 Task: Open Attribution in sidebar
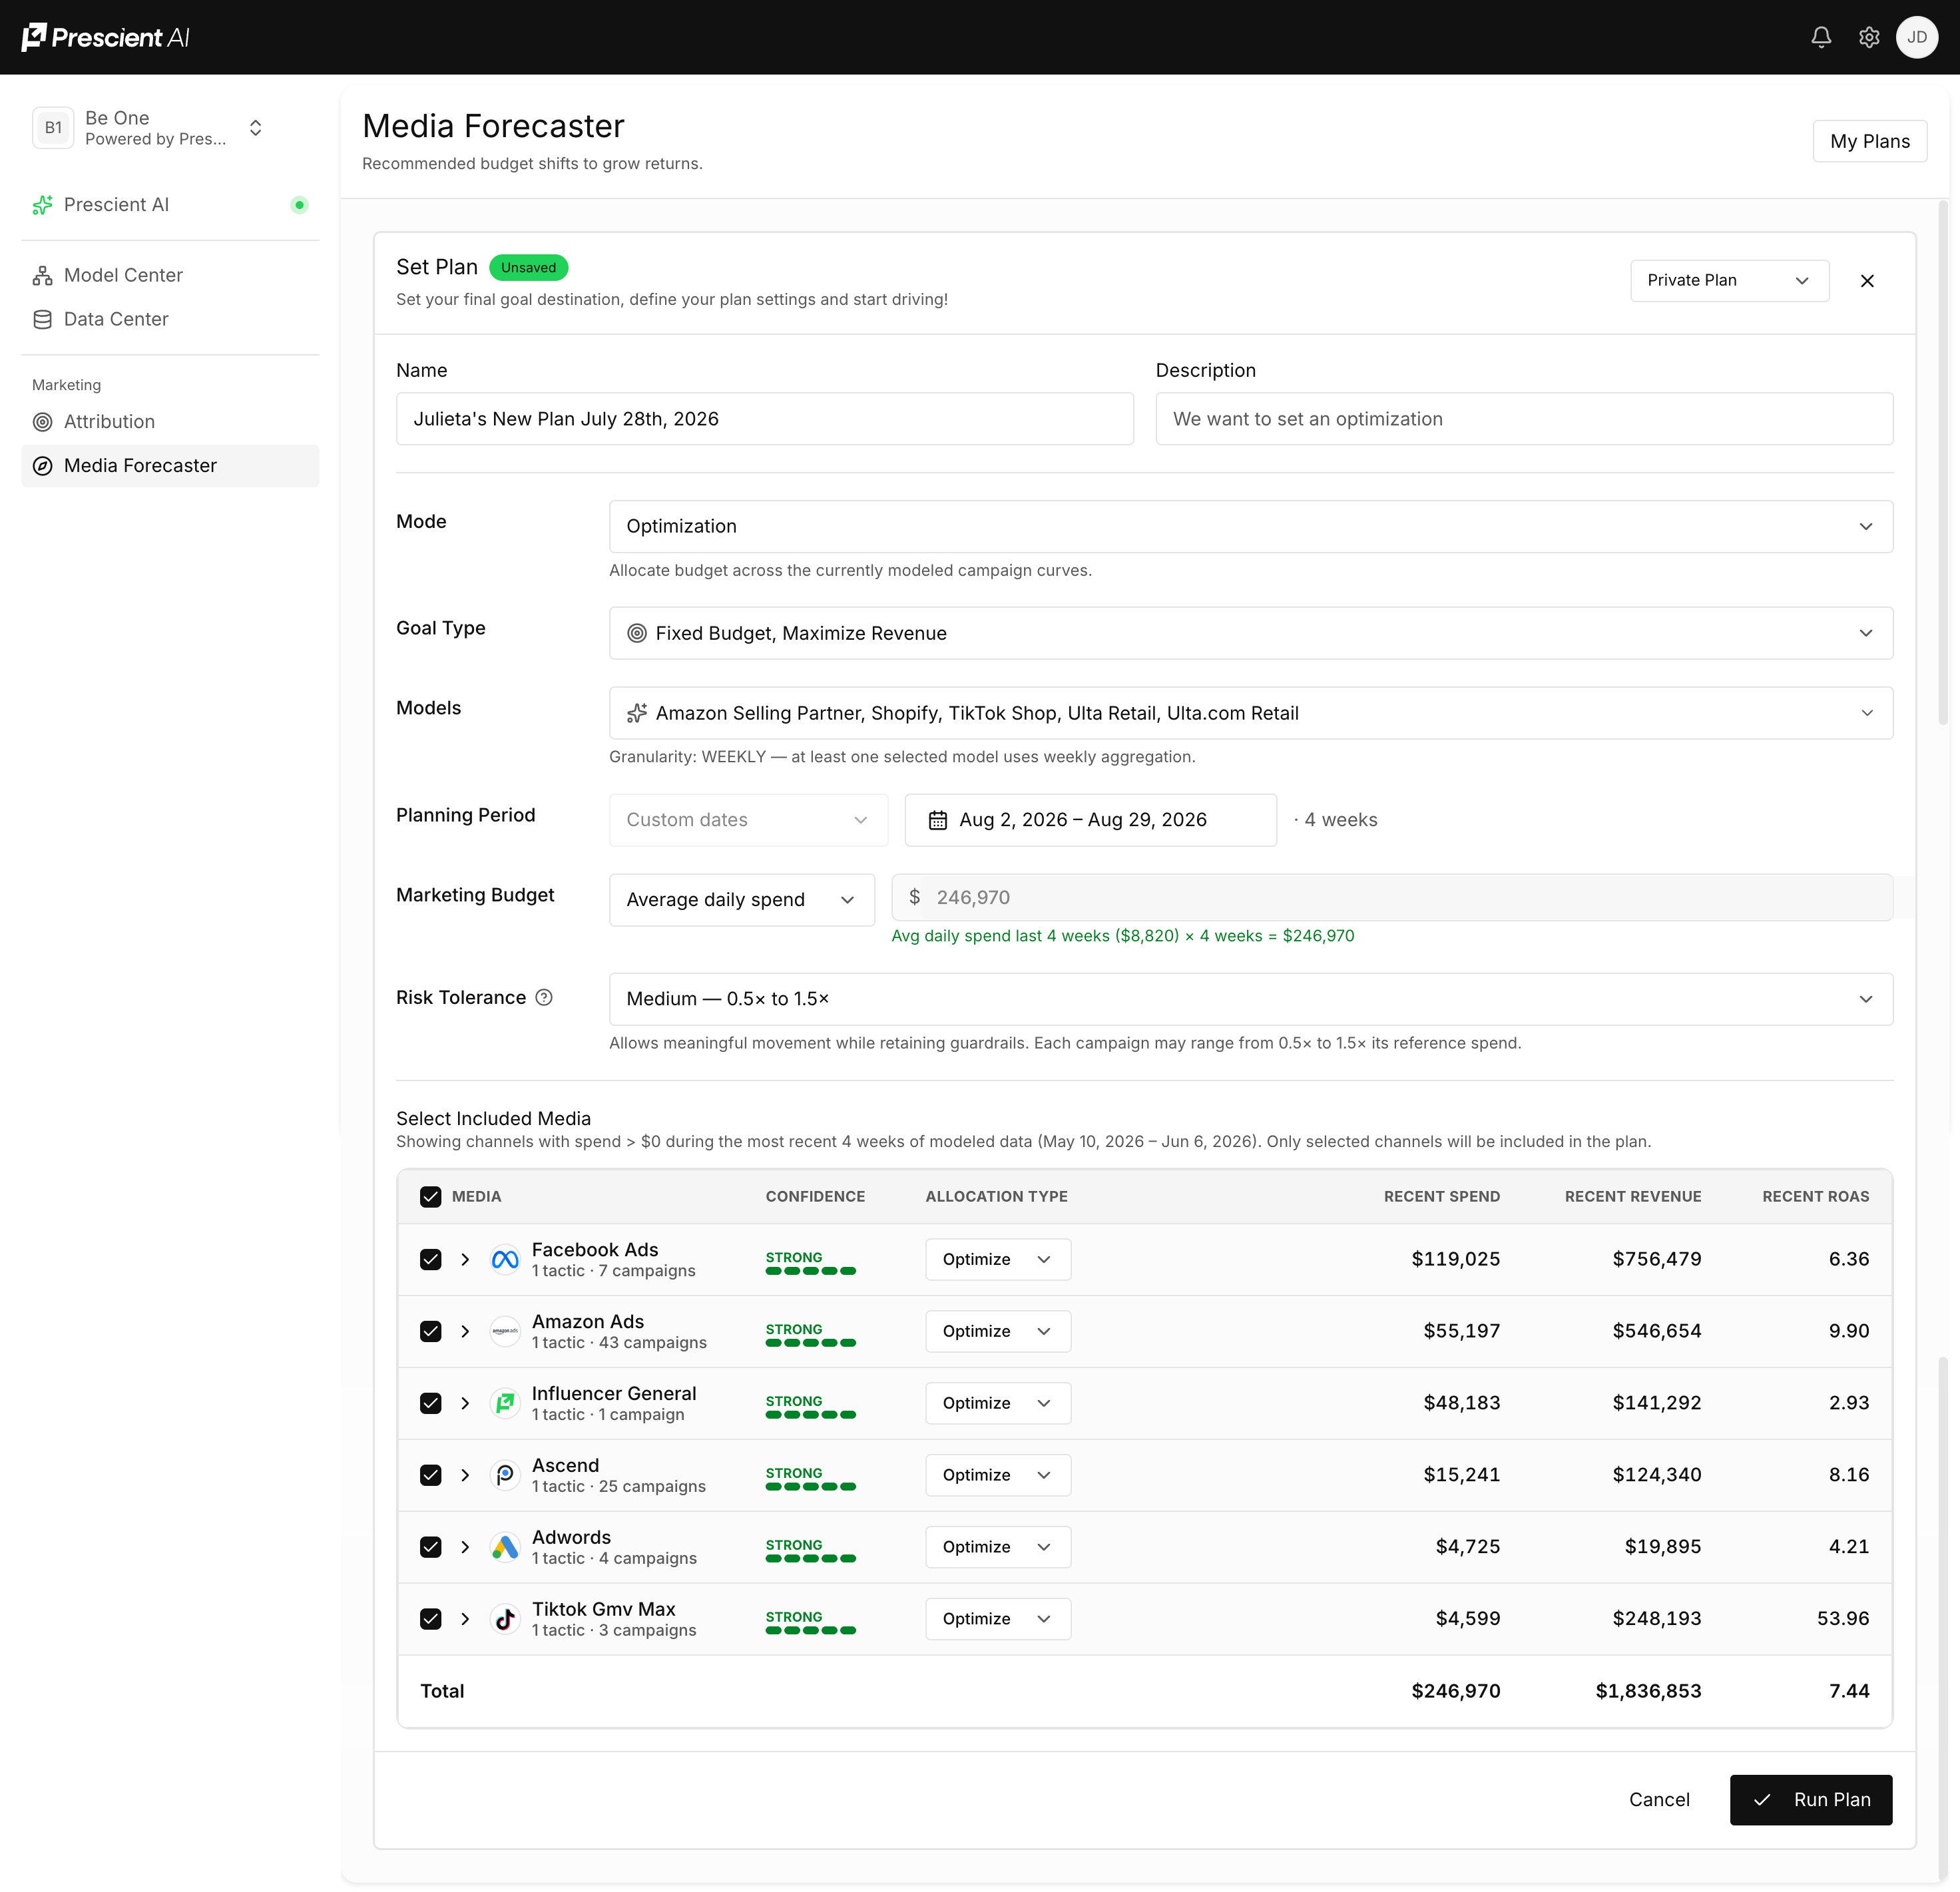pyautogui.click(x=170, y=422)
